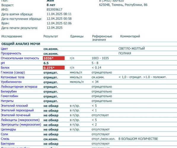This screenshot has width=177, height=148.
Task: Click 'Соли' test name
Action: pos(4,134)
